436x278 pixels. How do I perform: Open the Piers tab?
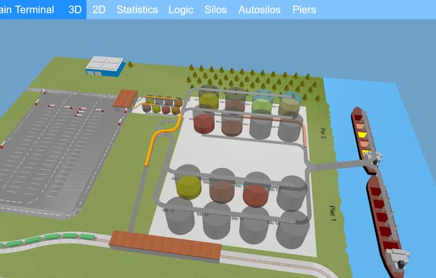[304, 10]
